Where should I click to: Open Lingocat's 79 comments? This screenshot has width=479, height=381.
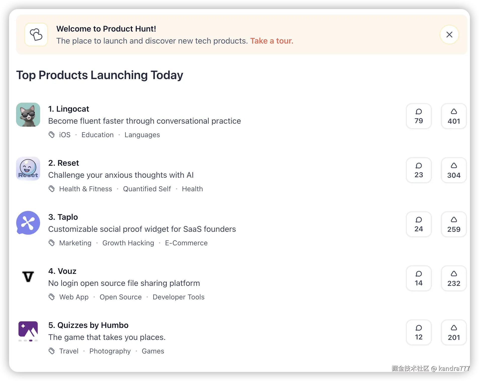coord(419,116)
